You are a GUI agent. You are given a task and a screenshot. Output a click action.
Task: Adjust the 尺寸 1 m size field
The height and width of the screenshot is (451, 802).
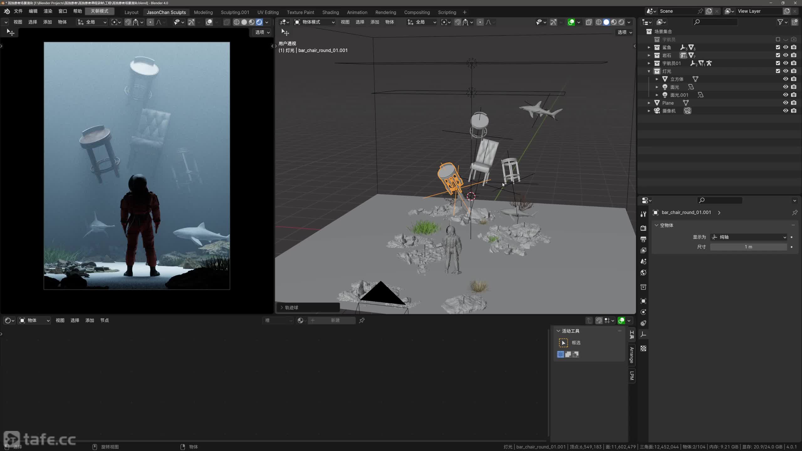[x=748, y=247]
